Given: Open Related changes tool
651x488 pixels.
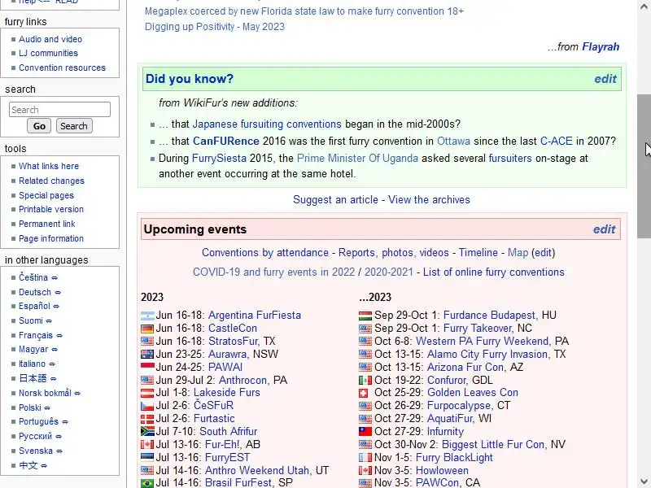Looking at the screenshot, I should coord(51,181).
